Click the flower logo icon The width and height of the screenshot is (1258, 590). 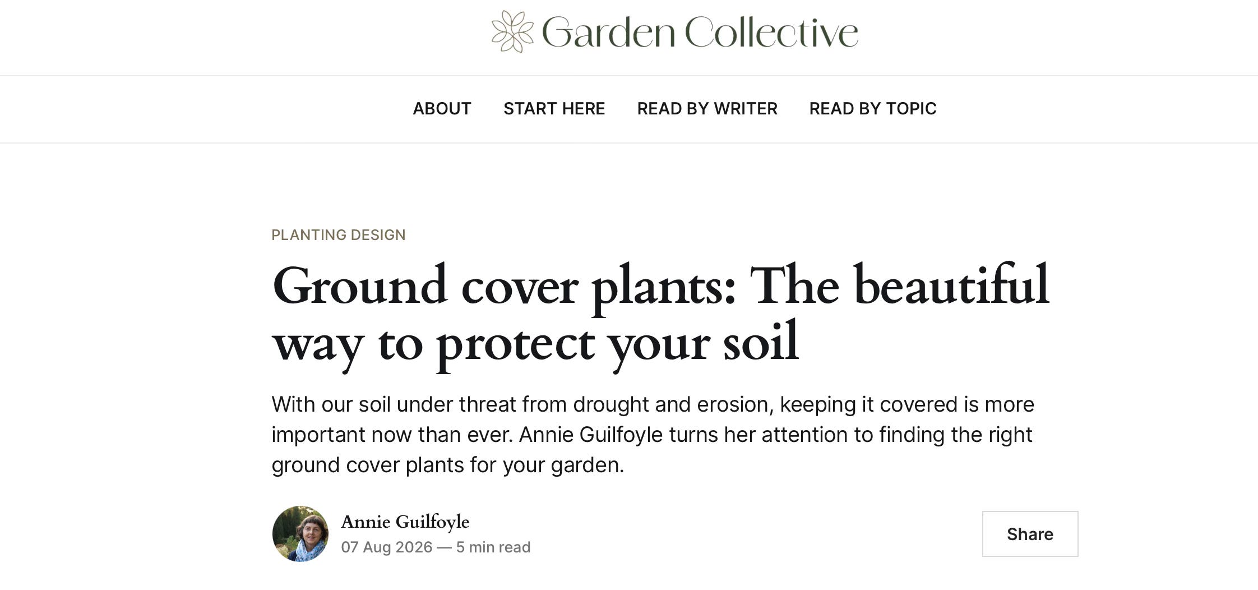pos(512,31)
